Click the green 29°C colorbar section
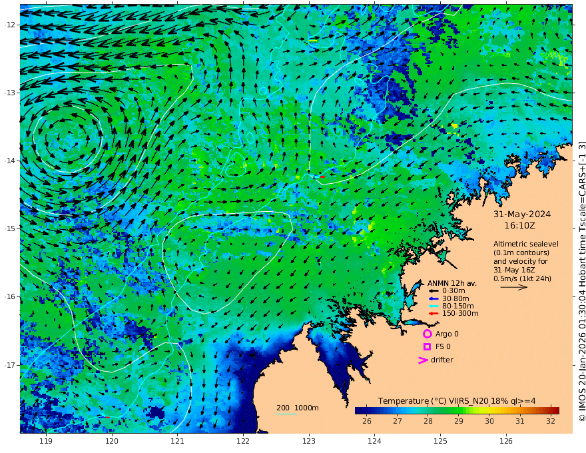586x453 pixels. (459, 410)
